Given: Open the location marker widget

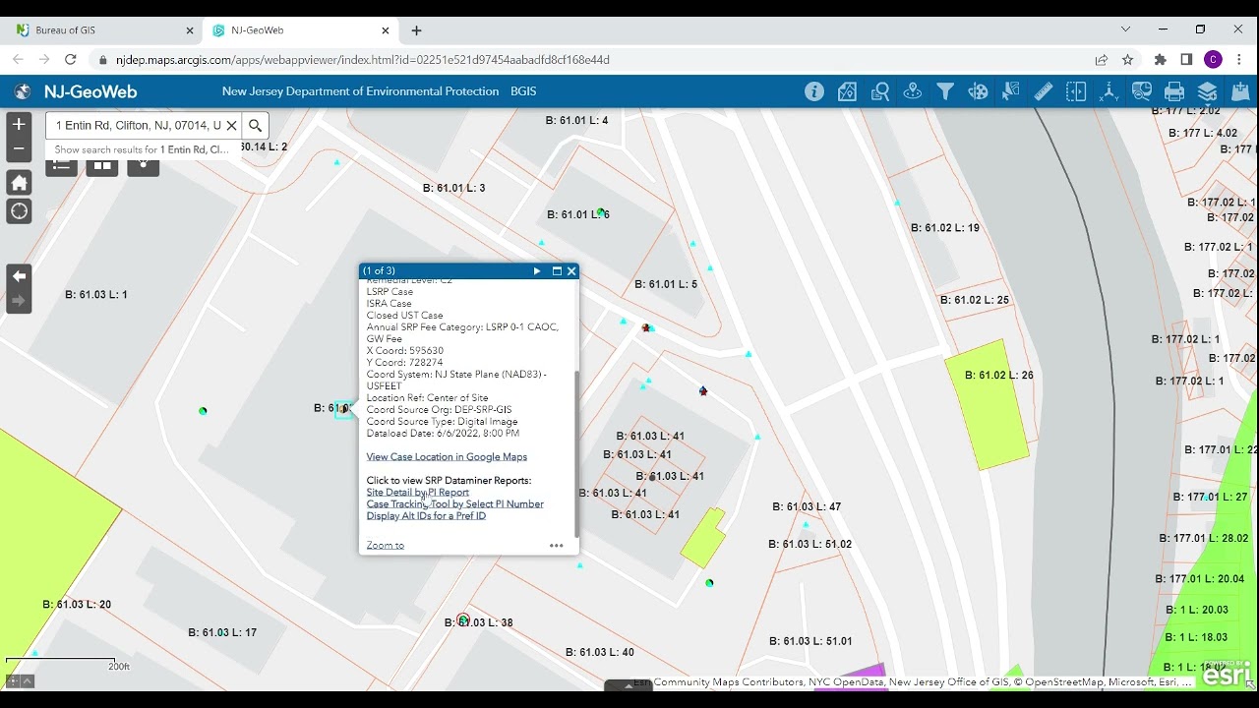Looking at the screenshot, I should 913,91.
